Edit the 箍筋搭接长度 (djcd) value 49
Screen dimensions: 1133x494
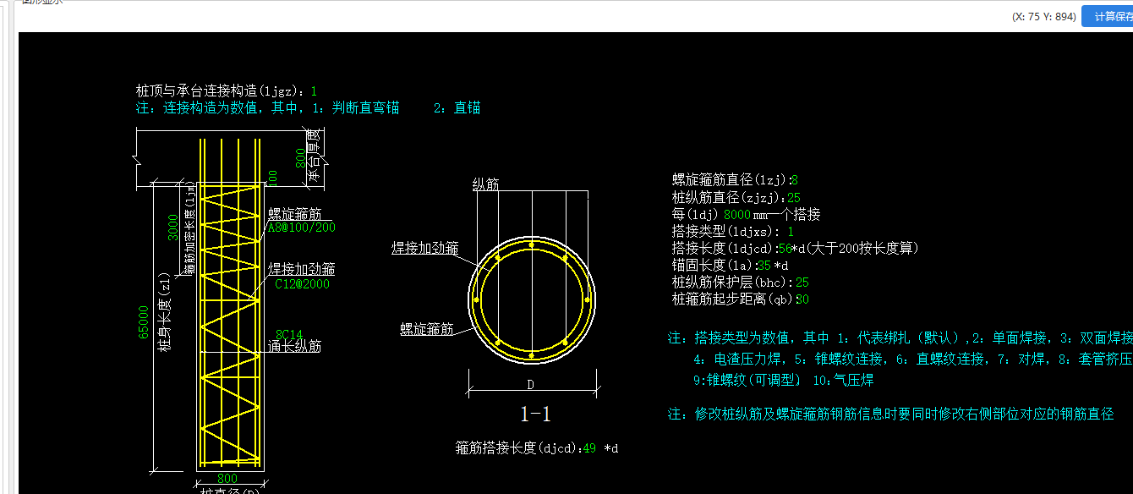click(589, 448)
